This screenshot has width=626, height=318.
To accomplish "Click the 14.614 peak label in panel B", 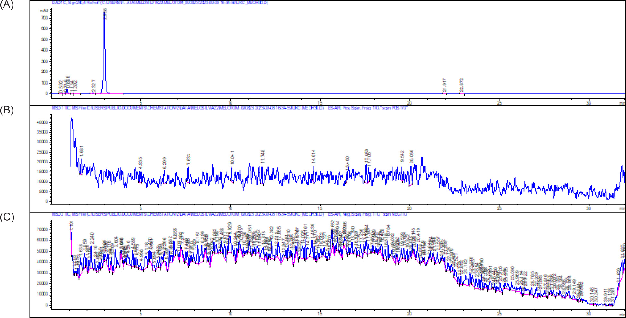I will (x=313, y=156).
